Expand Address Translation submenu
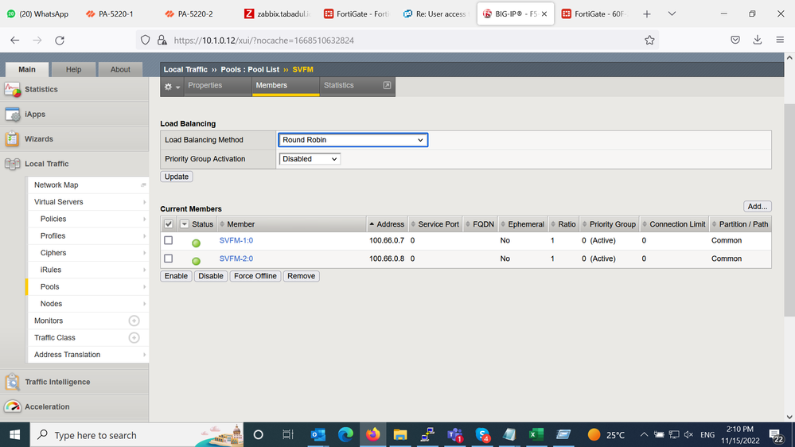Viewport: 795px width, 447px height. pos(145,355)
